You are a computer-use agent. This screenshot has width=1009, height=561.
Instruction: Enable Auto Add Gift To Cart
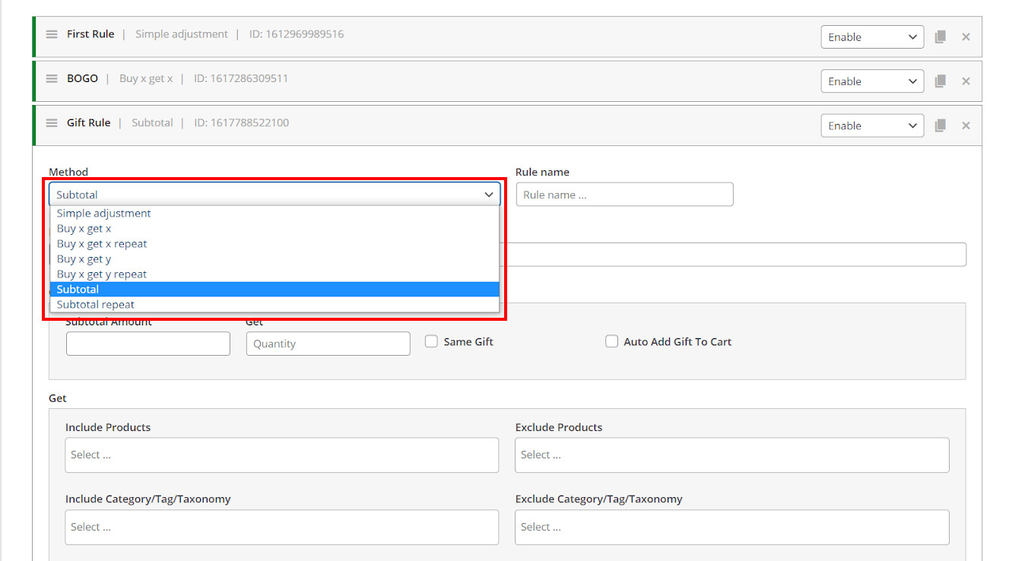coord(611,341)
